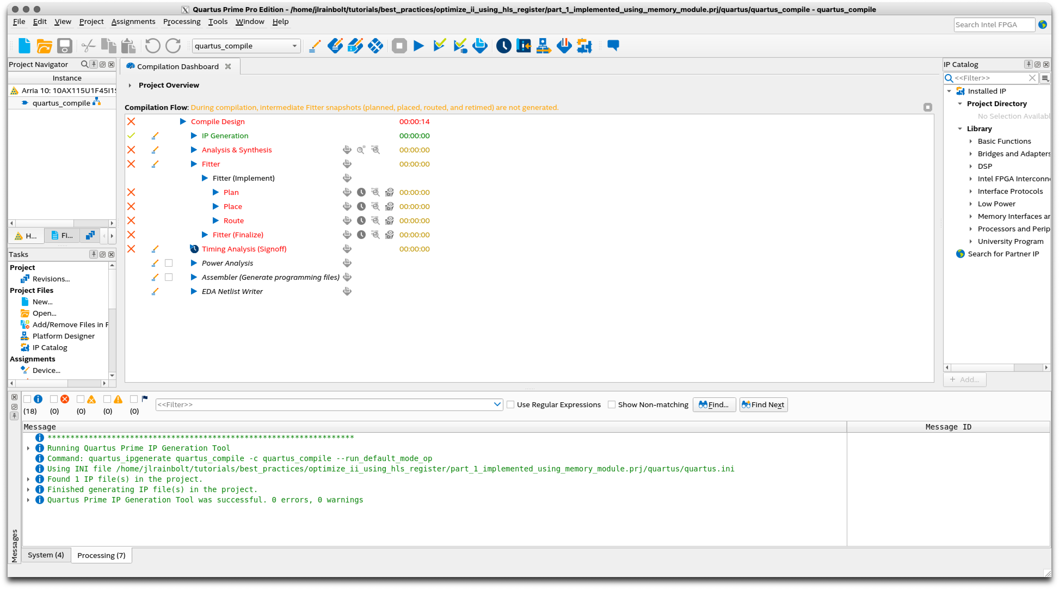Viewport: 1059px width, 589px height.
Task: Enable the Power Analysis checkbox
Action: click(168, 263)
